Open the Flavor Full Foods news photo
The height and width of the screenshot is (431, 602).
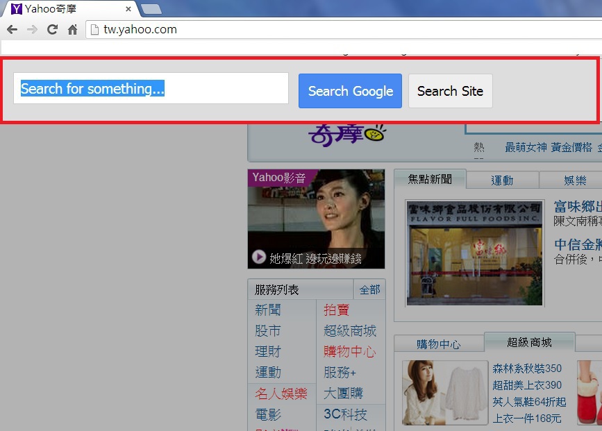coord(474,253)
